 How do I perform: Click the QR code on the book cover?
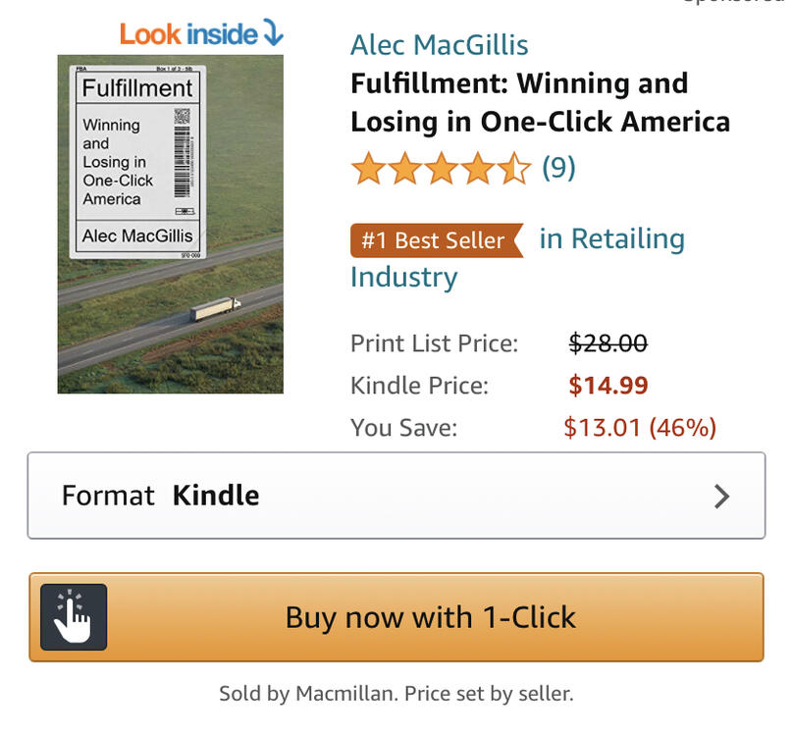pyautogui.click(x=182, y=117)
